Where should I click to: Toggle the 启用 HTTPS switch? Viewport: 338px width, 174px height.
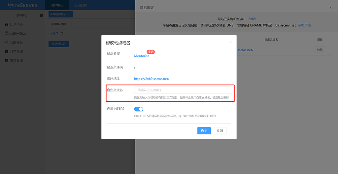tap(139, 109)
